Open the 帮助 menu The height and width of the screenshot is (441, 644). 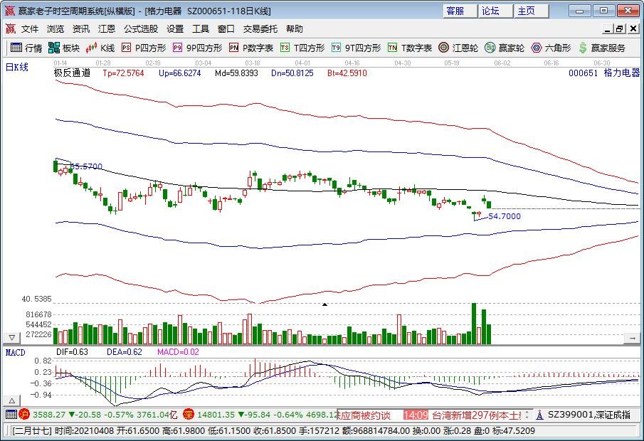(295, 28)
